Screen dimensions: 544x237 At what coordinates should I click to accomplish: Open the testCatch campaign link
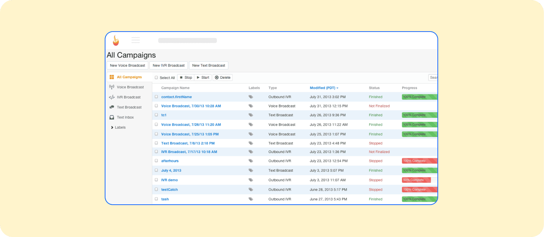tap(169, 189)
